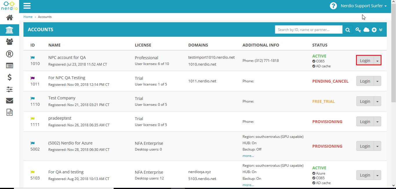Login to pradeeptest account
The image size is (396, 189).
pyautogui.click(x=365, y=122)
